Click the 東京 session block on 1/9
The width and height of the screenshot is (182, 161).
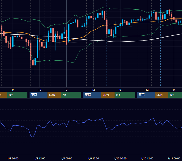pyautogui.click(x=92, y=95)
